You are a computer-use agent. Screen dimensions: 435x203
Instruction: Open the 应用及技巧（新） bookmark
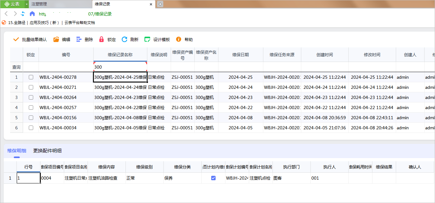(x=45, y=23)
